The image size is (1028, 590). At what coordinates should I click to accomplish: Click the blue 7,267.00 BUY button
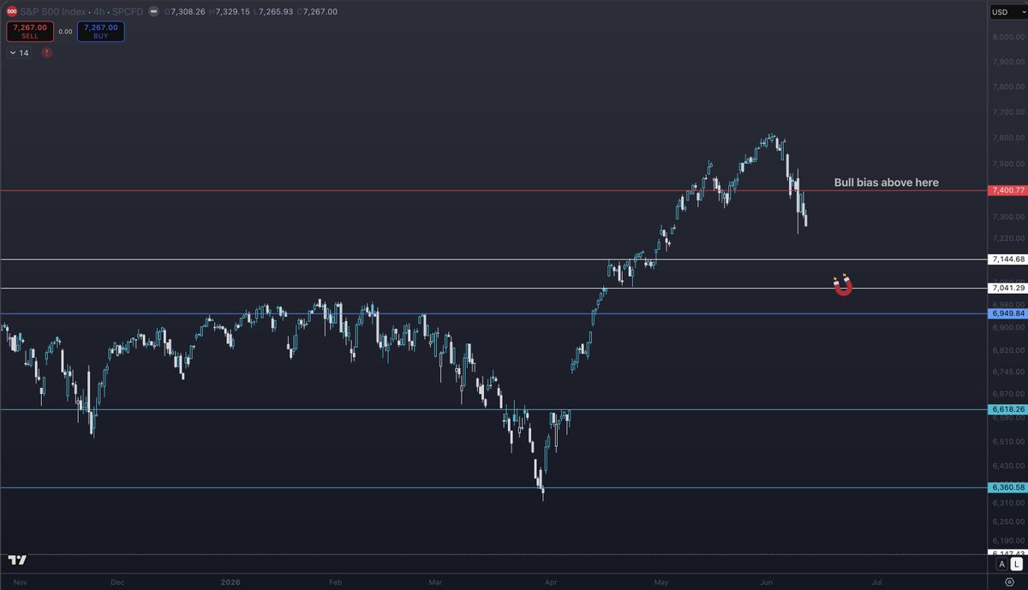[100, 32]
